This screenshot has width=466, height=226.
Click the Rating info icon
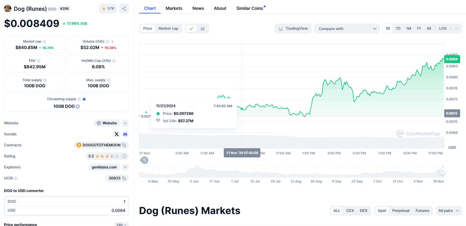(x=124, y=156)
